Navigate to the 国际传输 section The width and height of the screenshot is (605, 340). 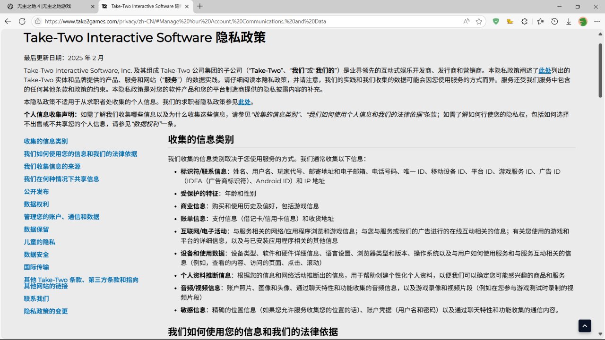(36, 267)
